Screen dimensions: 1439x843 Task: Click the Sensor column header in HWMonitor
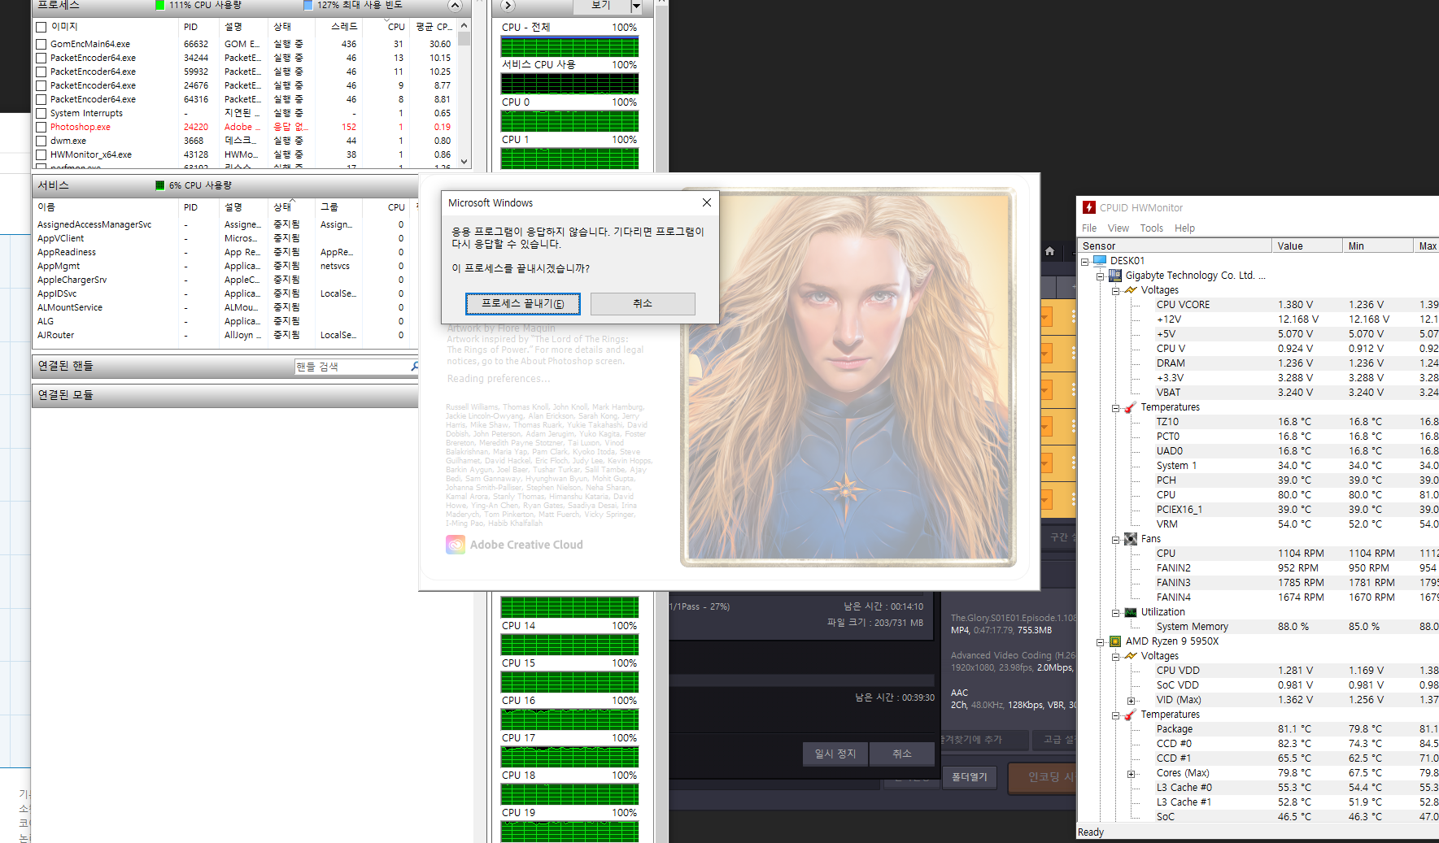pos(1175,246)
